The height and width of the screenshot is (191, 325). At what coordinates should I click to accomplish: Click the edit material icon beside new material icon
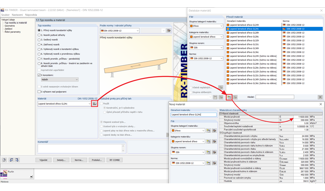(x=235, y=97)
